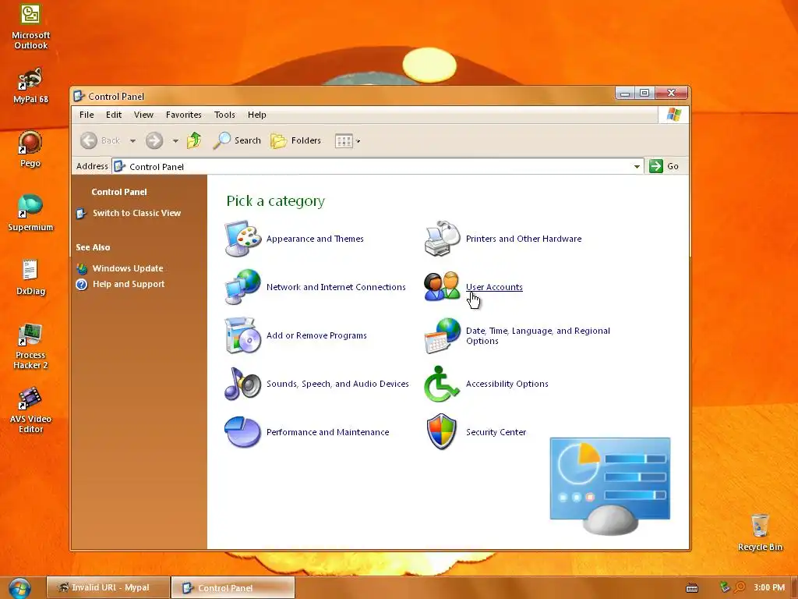798x599 pixels.
Task: Open the Tools menu
Action: pyautogui.click(x=224, y=115)
